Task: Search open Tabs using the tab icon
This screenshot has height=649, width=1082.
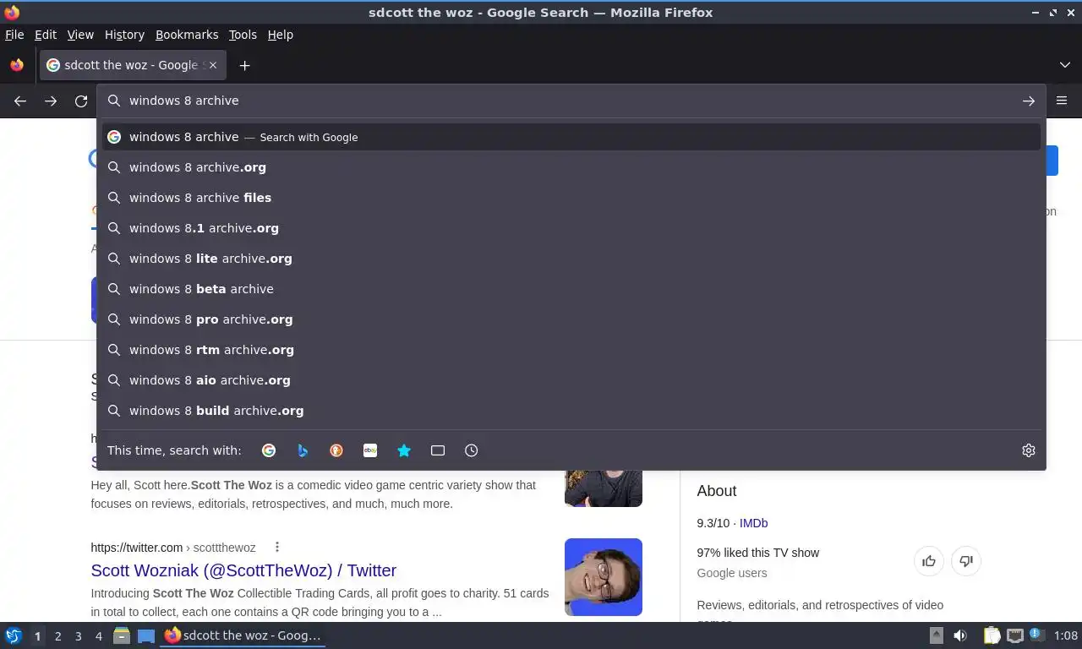Action: (x=438, y=450)
